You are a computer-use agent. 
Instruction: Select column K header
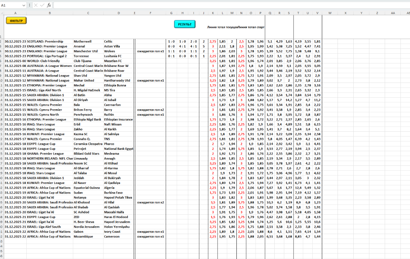click(213, 13)
